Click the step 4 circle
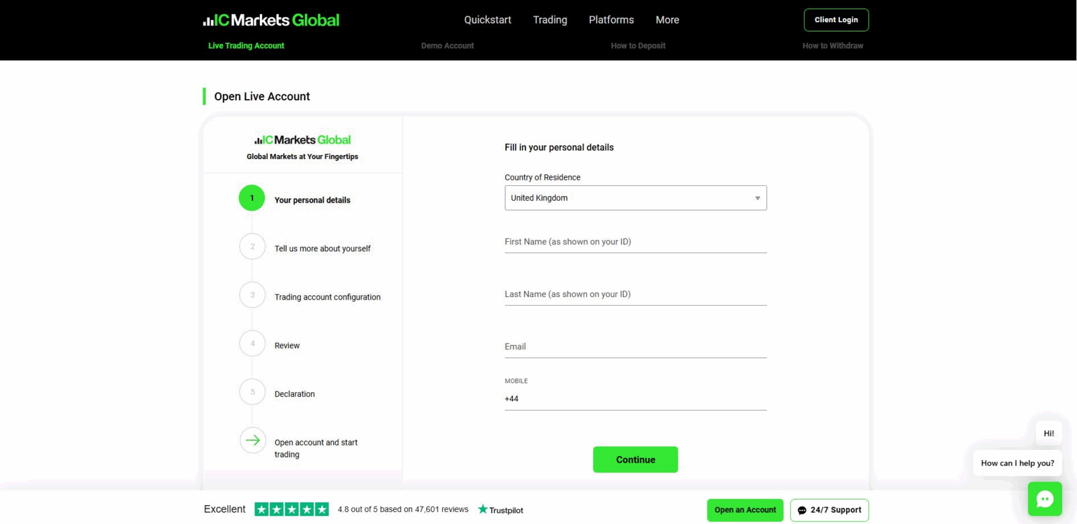Viewport: 1077px width, 524px height. (x=252, y=343)
